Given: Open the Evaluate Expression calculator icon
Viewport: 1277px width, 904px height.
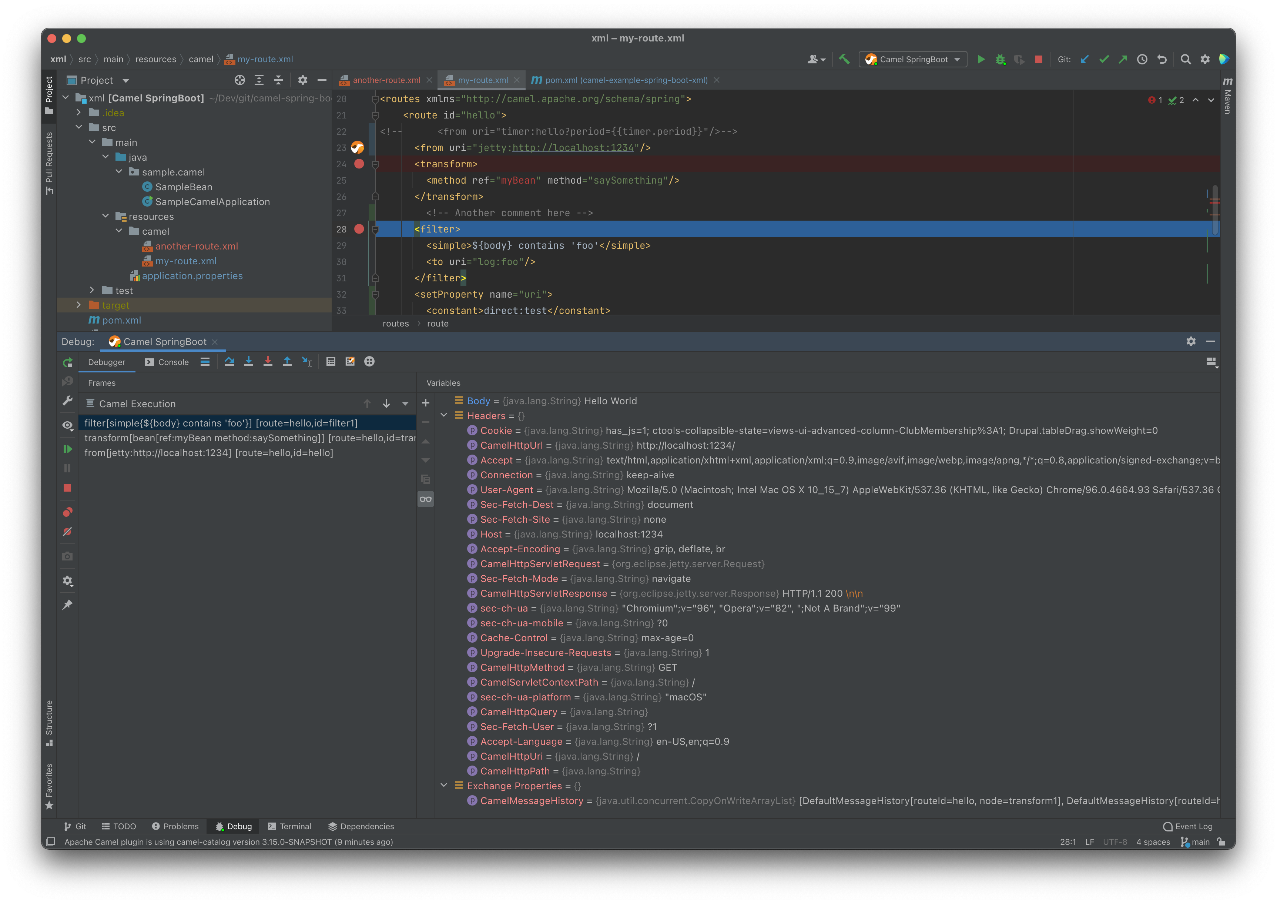Looking at the screenshot, I should pos(331,361).
